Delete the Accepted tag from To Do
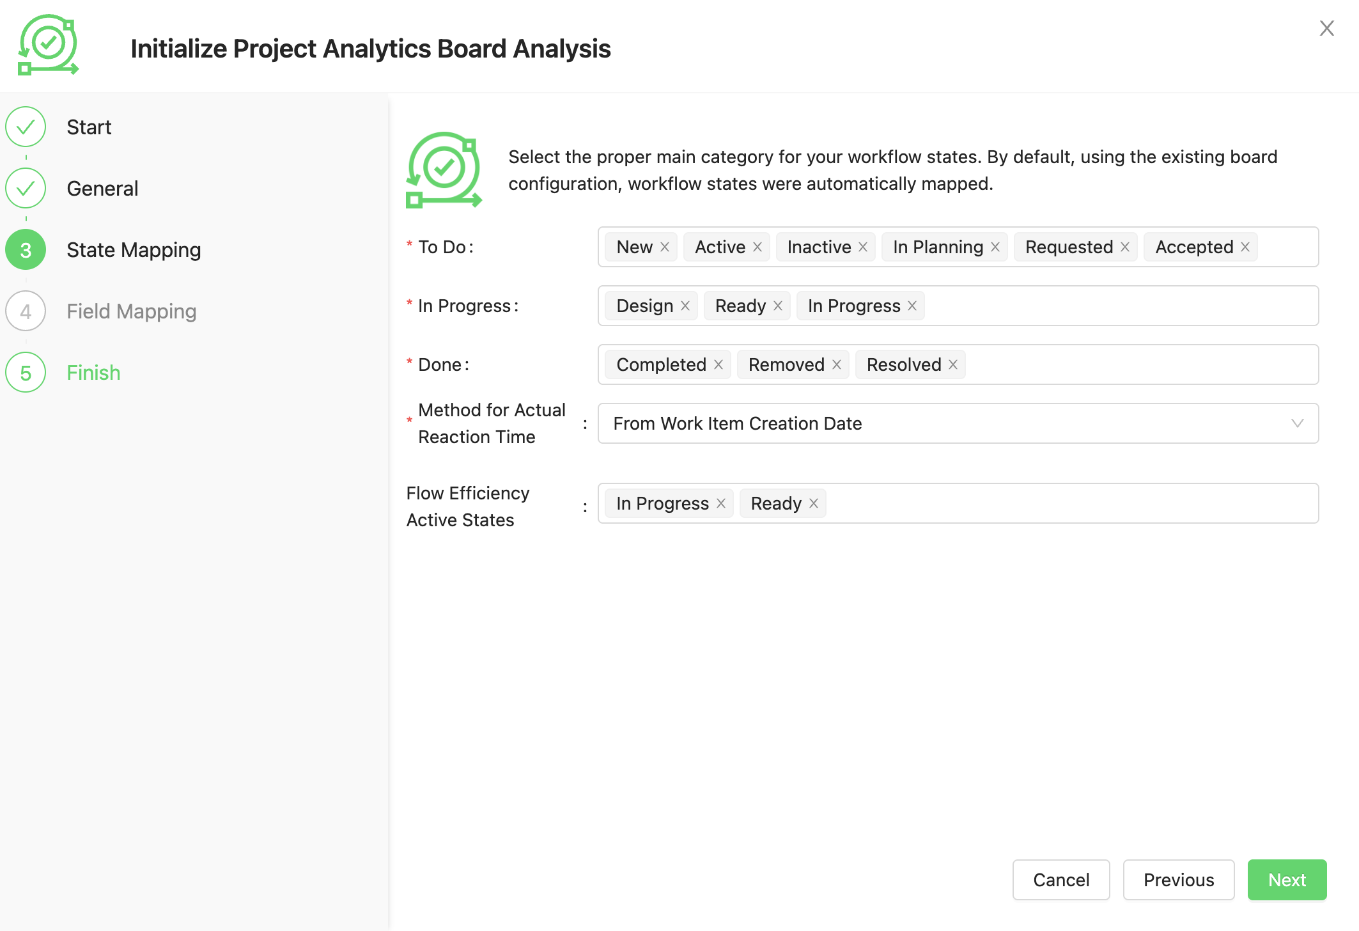Screen dimensions: 1359x931 [1245, 247]
